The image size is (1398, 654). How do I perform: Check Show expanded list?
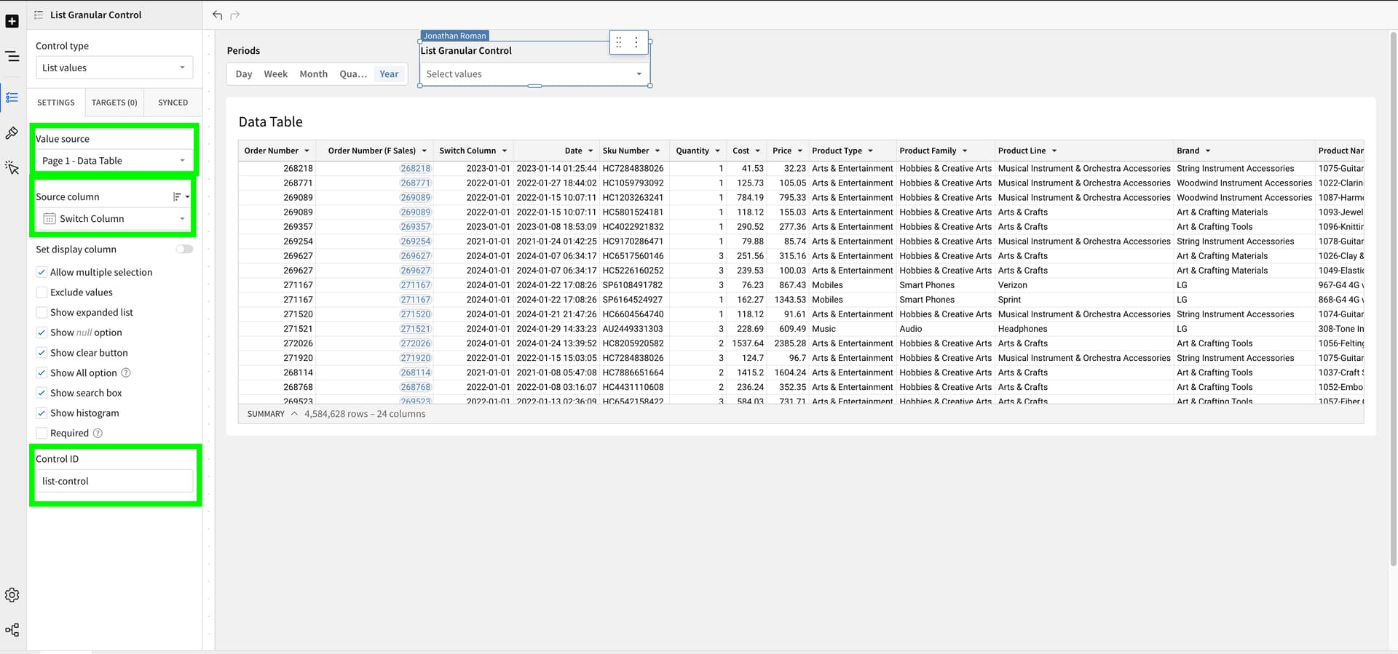coord(42,312)
